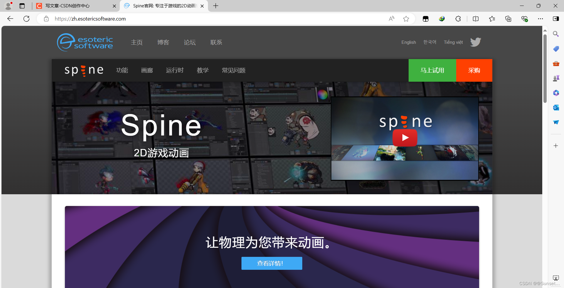564x288 pixels.
Task: Open 常见问题 in Spine menu
Action: (x=234, y=71)
